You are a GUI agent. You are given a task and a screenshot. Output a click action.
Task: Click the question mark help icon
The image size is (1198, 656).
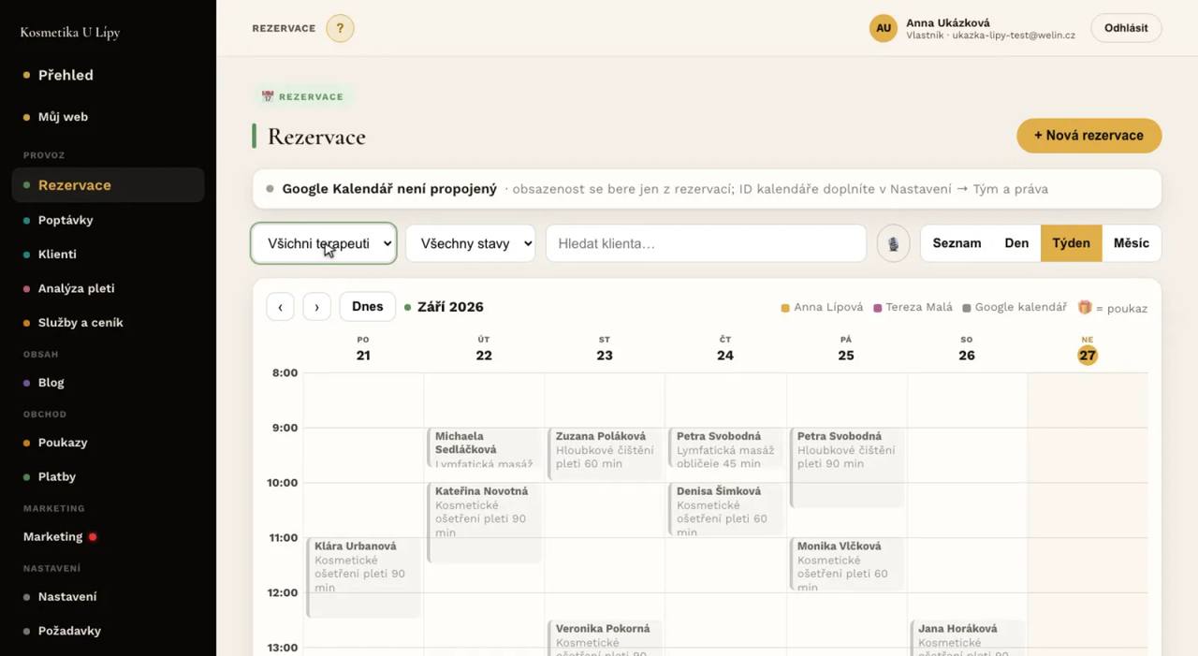pyautogui.click(x=340, y=28)
